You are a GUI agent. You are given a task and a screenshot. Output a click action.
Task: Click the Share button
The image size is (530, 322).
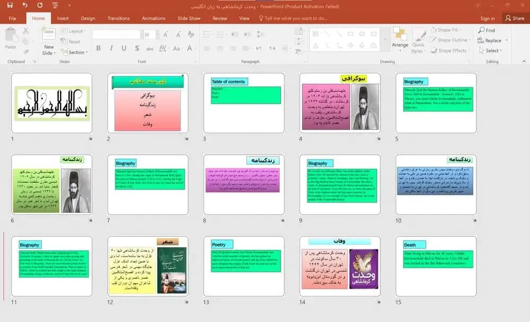click(x=515, y=18)
